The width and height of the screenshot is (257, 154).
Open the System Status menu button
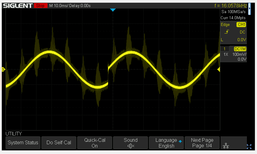[x=23, y=143]
